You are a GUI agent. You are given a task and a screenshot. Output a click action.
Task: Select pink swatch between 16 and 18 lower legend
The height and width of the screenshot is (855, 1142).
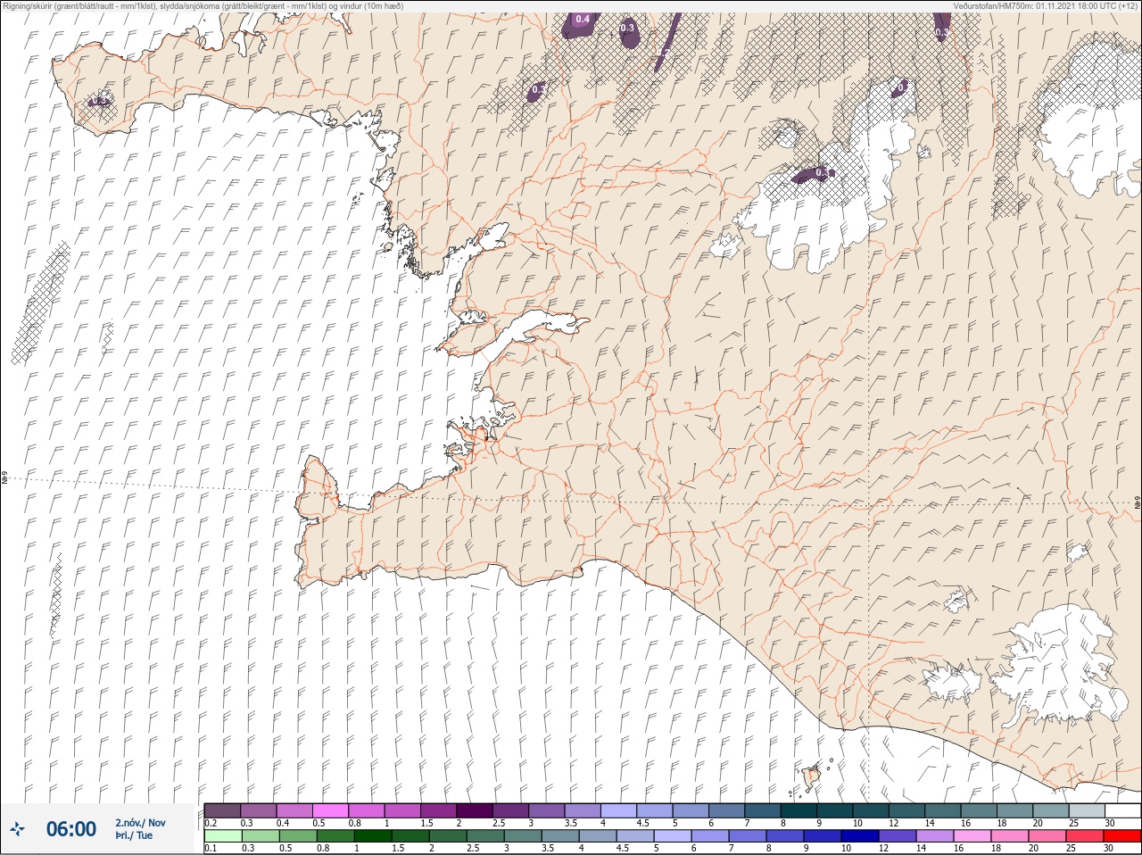click(972, 836)
